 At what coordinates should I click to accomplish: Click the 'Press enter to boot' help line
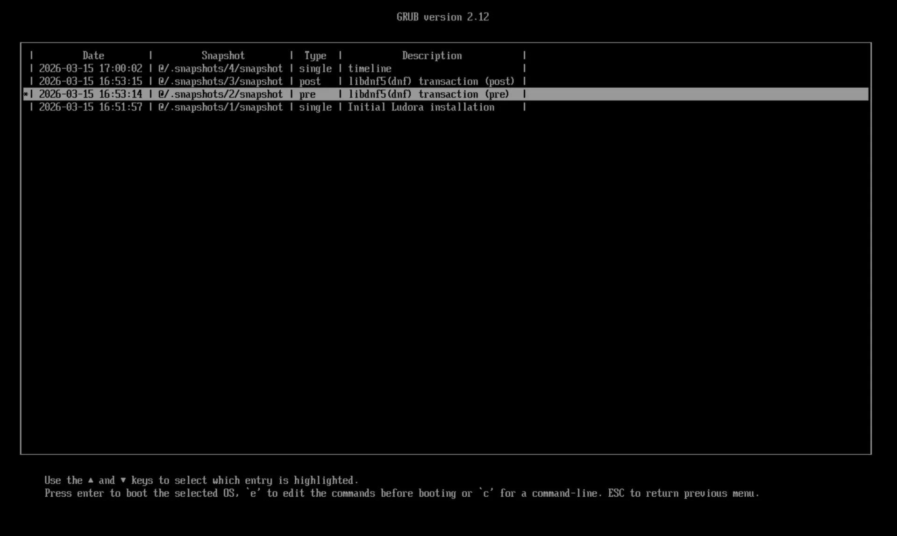pyautogui.click(x=402, y=493)
